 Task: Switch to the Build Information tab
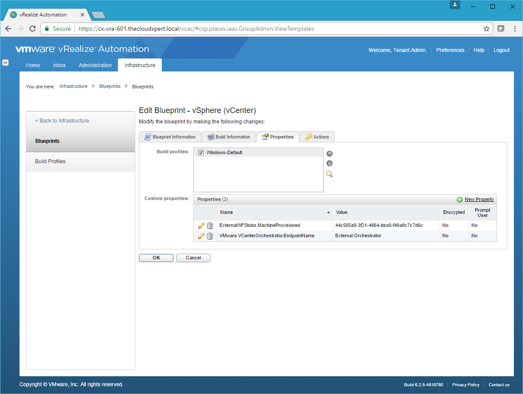click(229, 137)
